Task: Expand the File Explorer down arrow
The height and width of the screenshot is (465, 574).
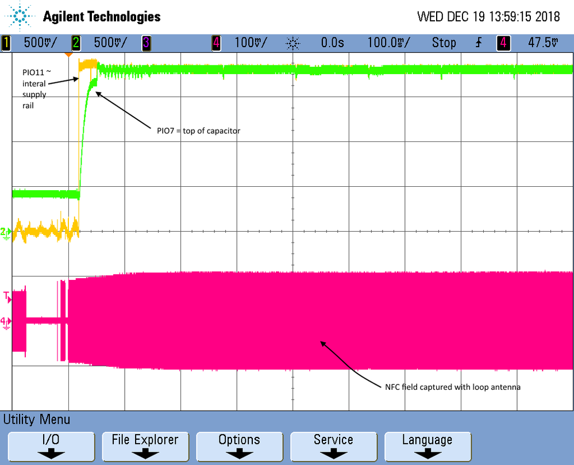Action: [x=145, y=455]
